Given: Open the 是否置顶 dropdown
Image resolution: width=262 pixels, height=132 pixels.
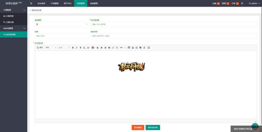Looking at the screenshot, I should coord(62,24).
